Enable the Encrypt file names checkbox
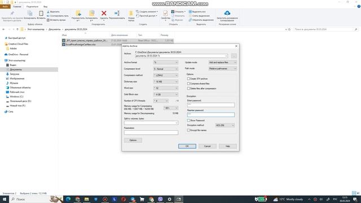 [188, 130]
